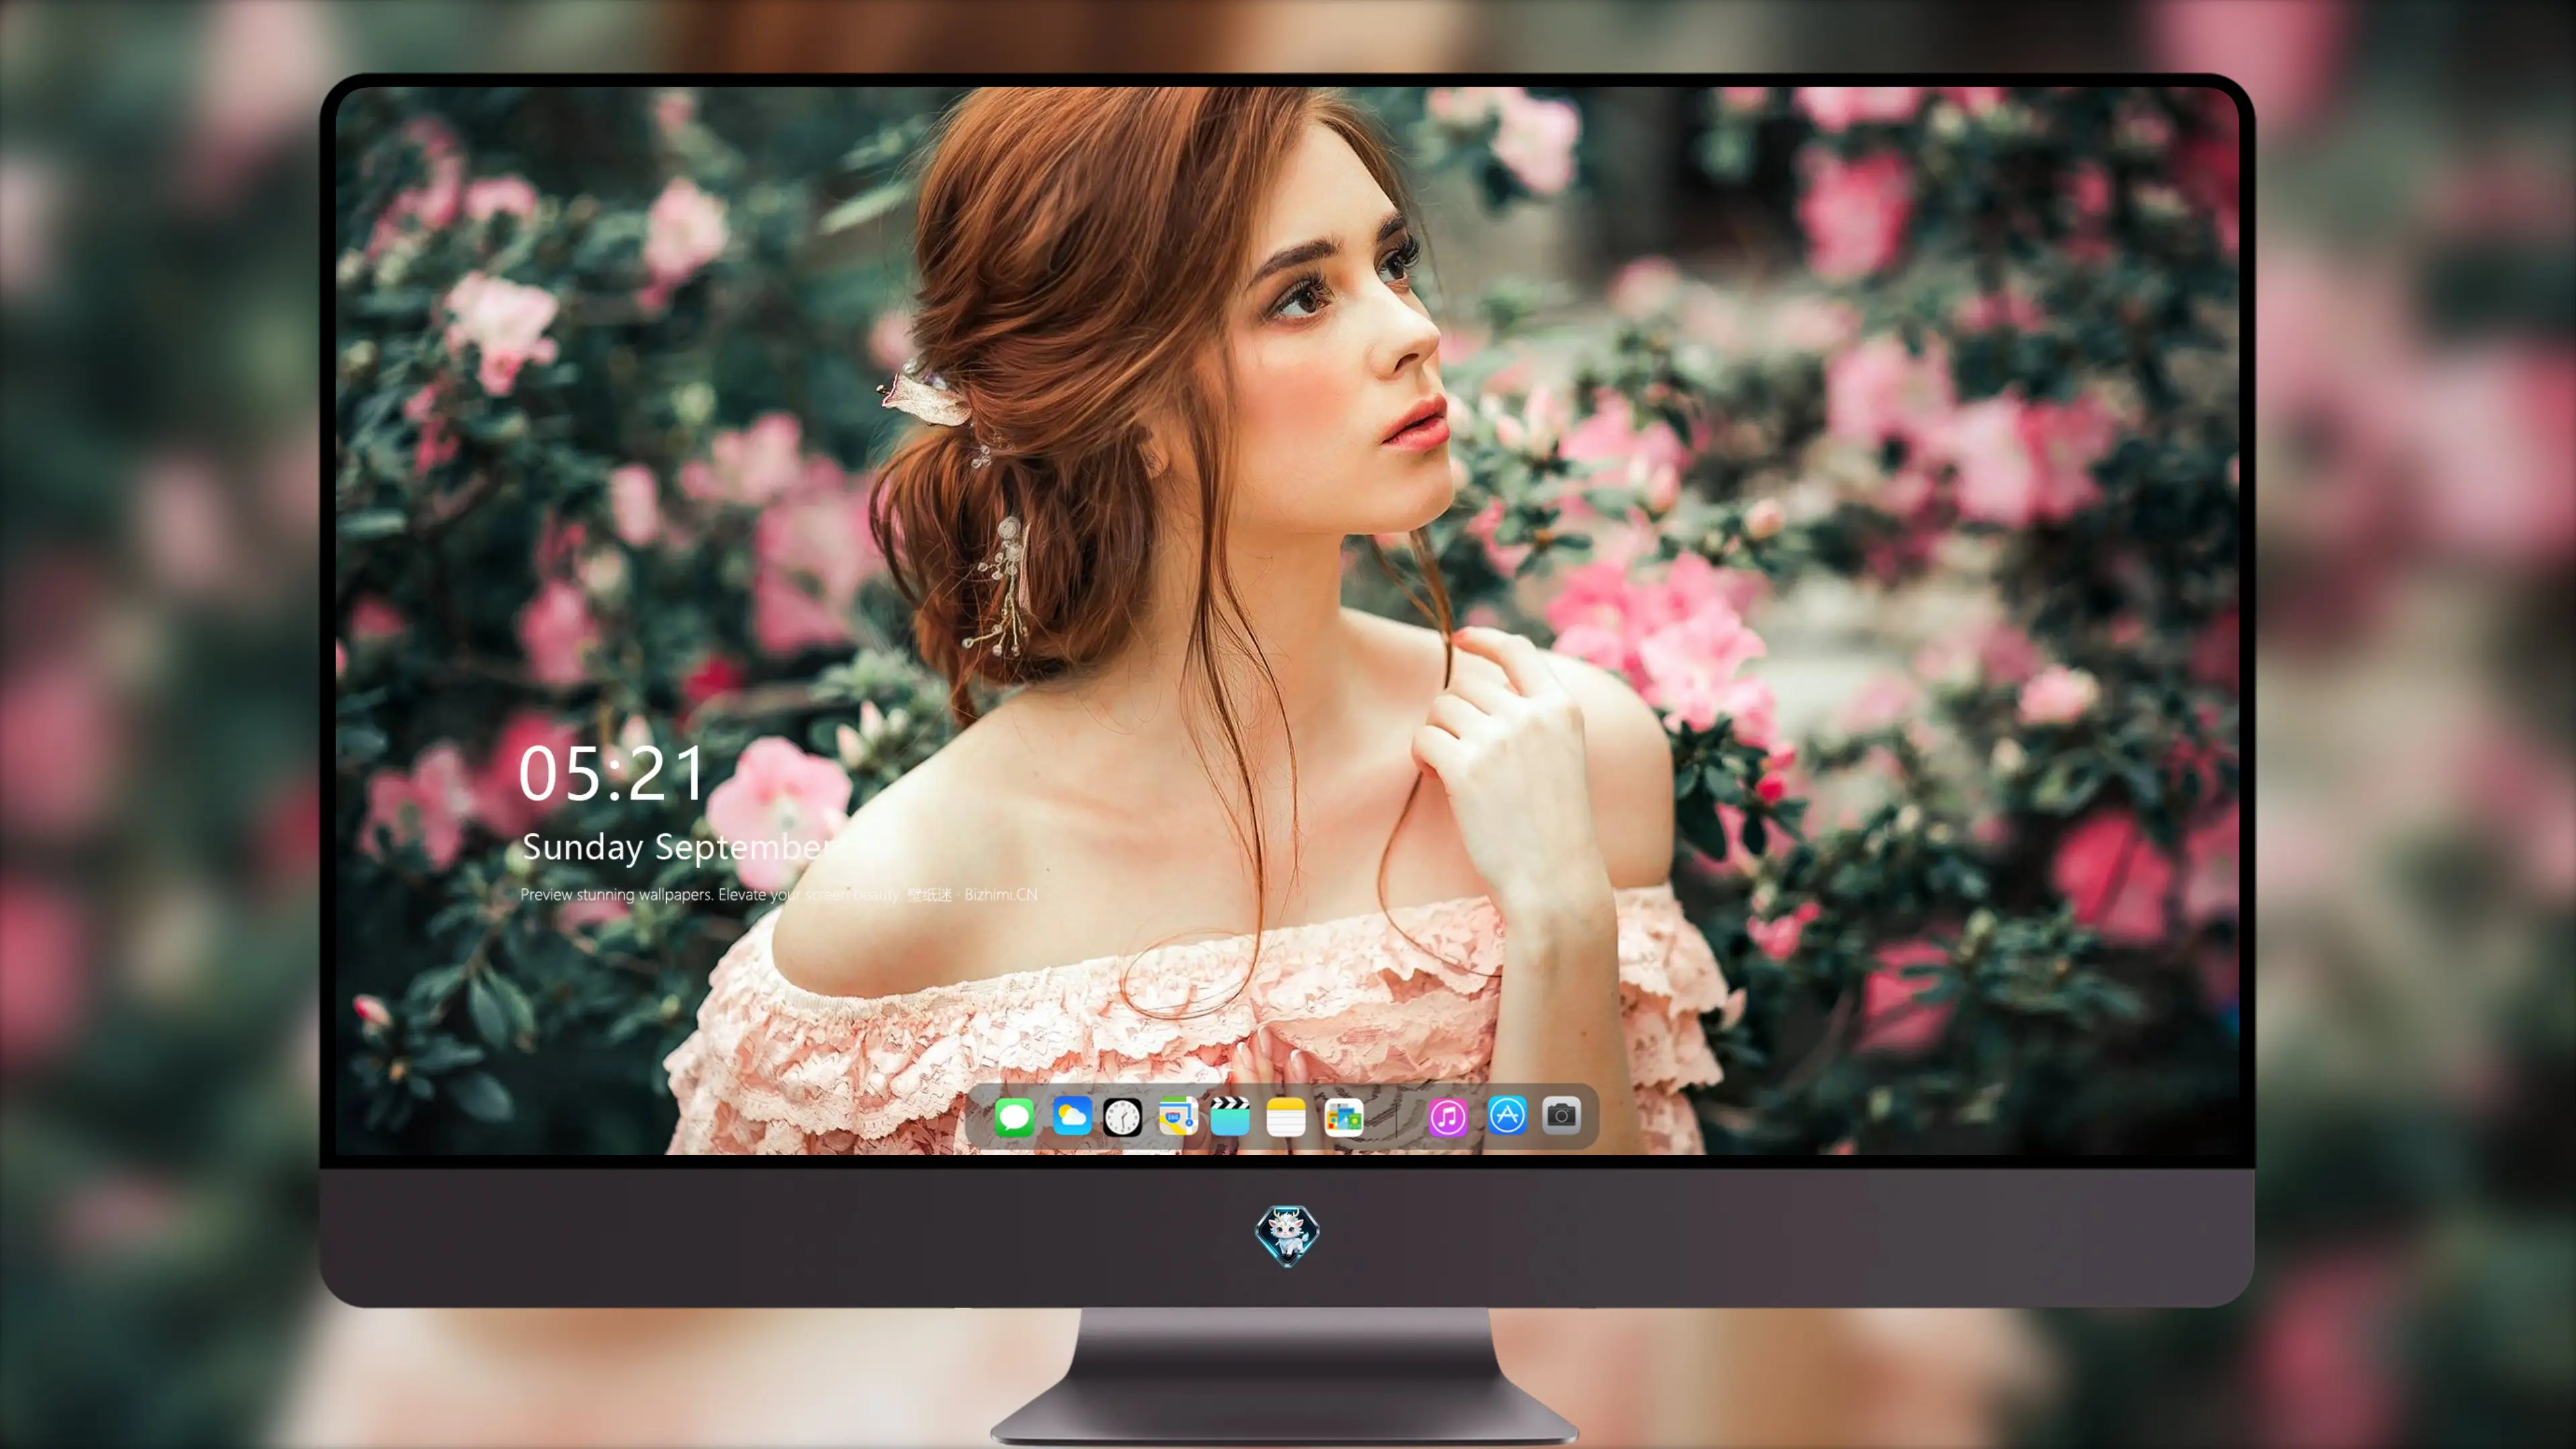This screenshot has width=2576, height=1449.
Task: Click the Bizhimi.CN text
Action: 1001,894
